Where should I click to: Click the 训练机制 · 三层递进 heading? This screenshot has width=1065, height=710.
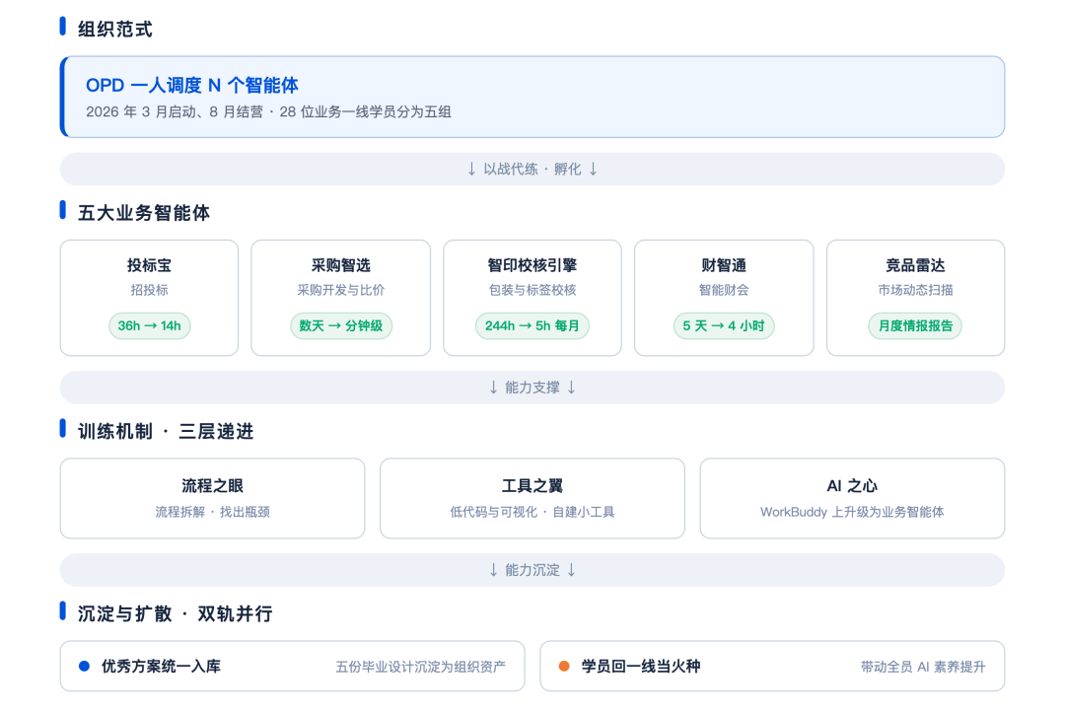165,431
